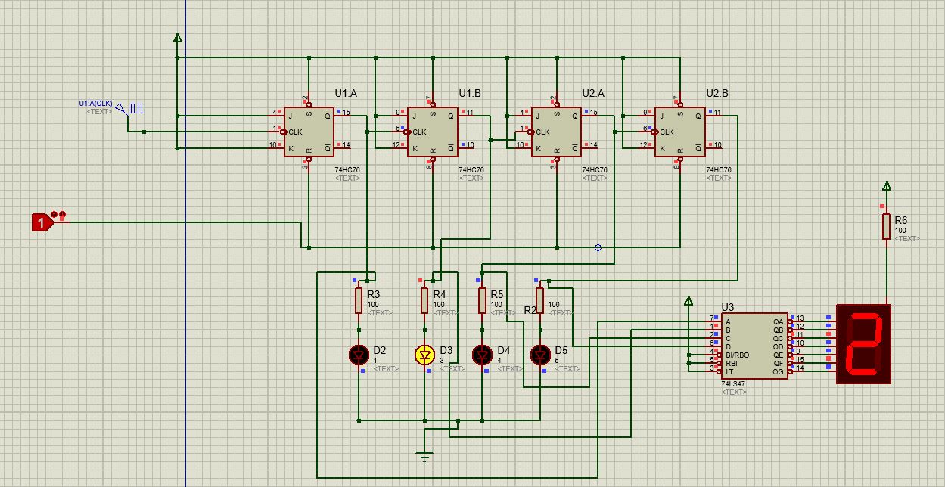Select the U1:B JK flip-flop component
The image size is (945, 487).
[x=432, y=132]
